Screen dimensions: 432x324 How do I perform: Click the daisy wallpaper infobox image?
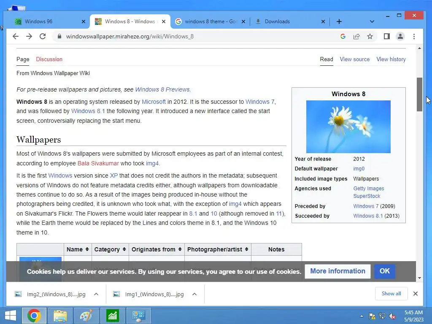(348, 127)
